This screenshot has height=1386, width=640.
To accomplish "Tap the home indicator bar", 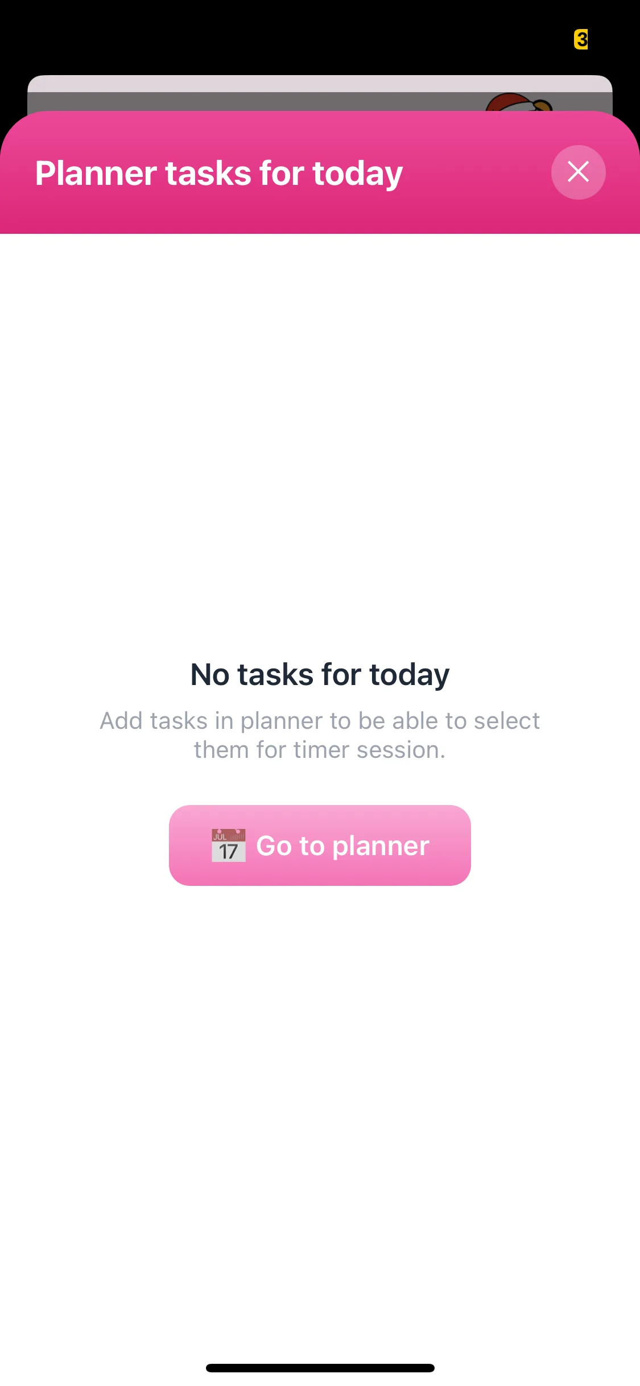I will (320, 1368).
